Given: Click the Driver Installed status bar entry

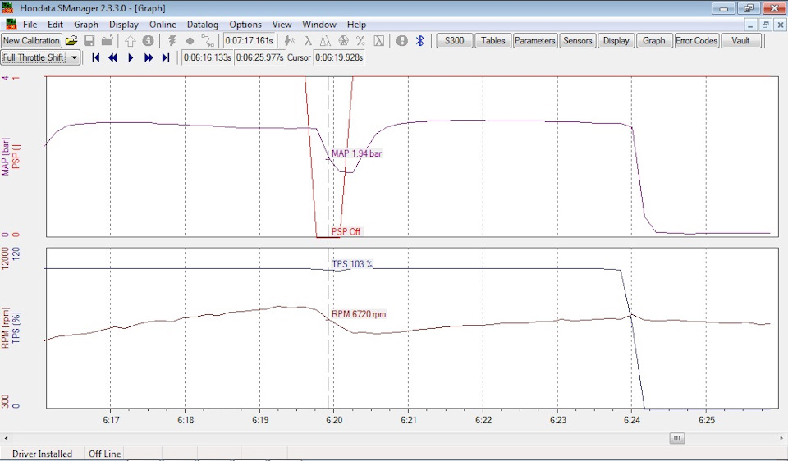Looking at the screenshot, I should tap(42, 454).
